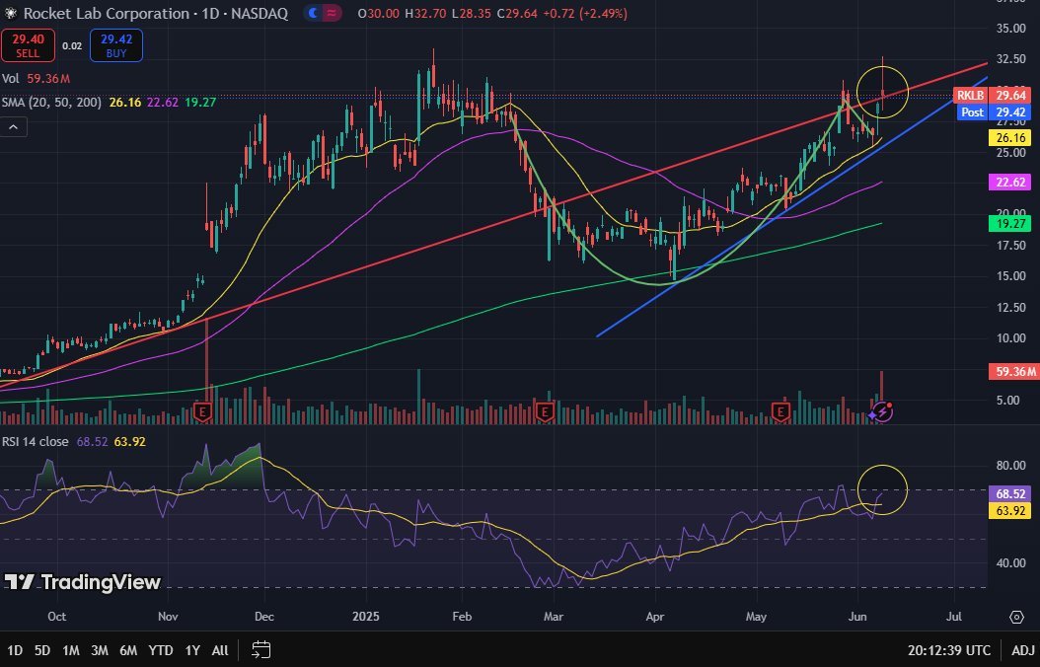
Task: Open the late February earnings E marker
Action: 545,411
